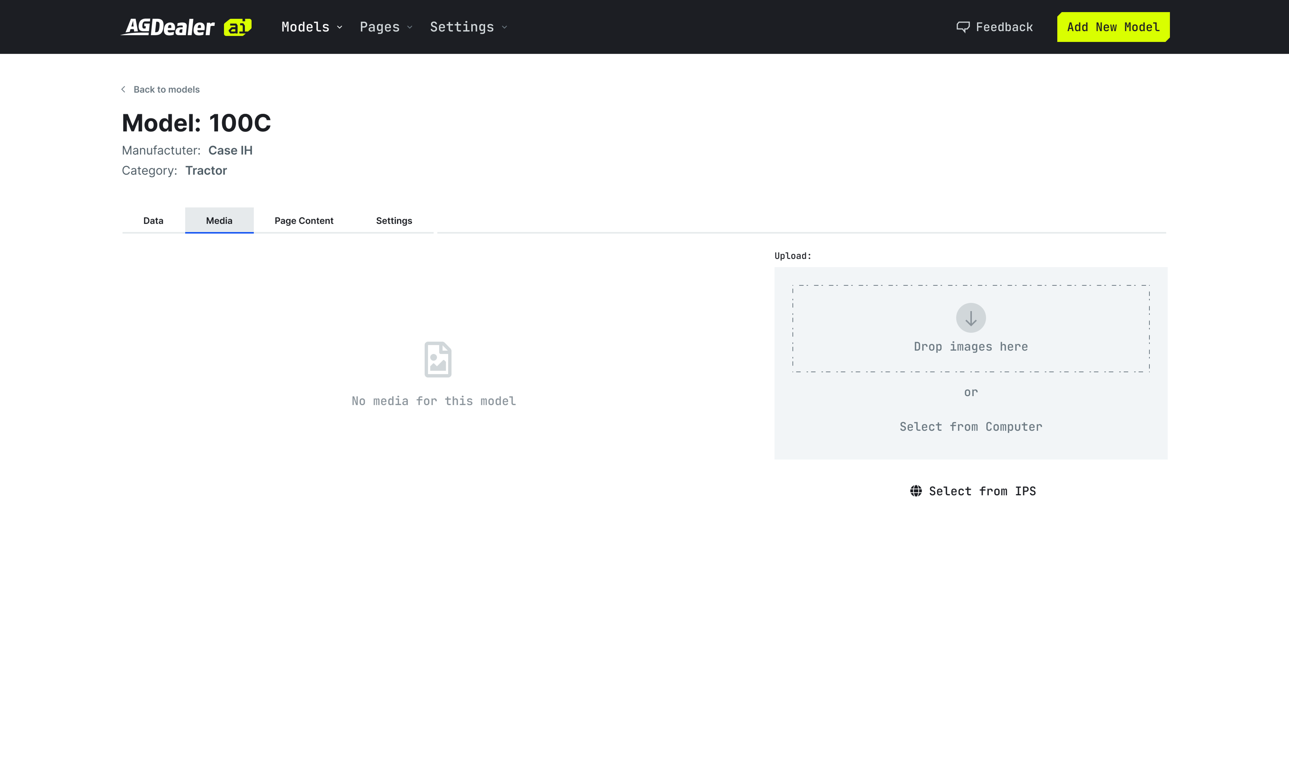Click Select from Computer link

[x=970, y=426]
